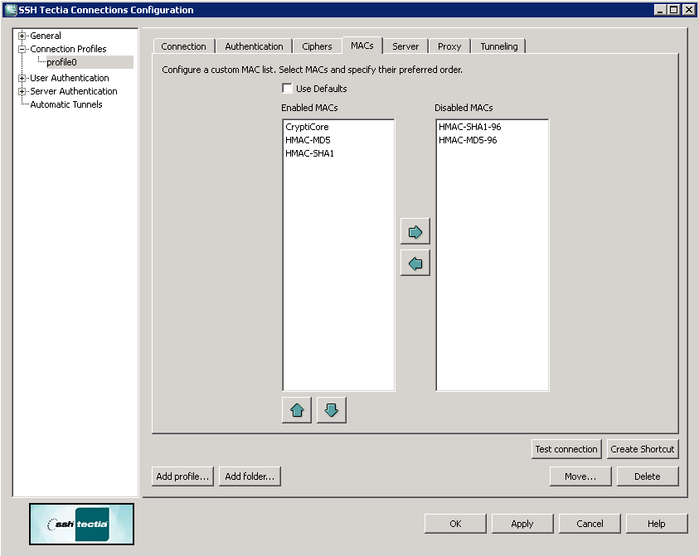
Task: Select profile0 in the tree
Action: [x=61, y=62]
